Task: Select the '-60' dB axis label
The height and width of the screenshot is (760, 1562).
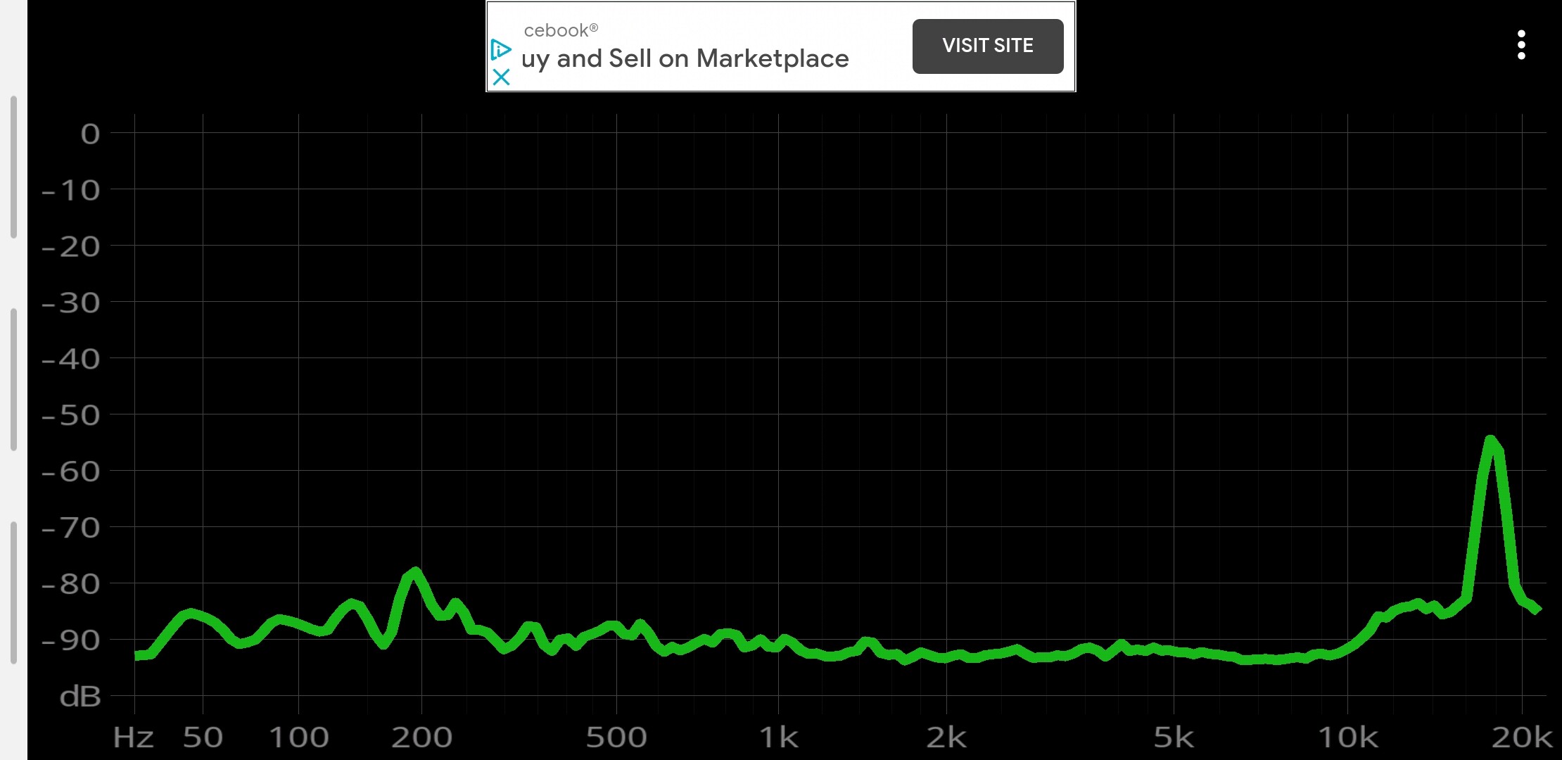Action: 71,471
